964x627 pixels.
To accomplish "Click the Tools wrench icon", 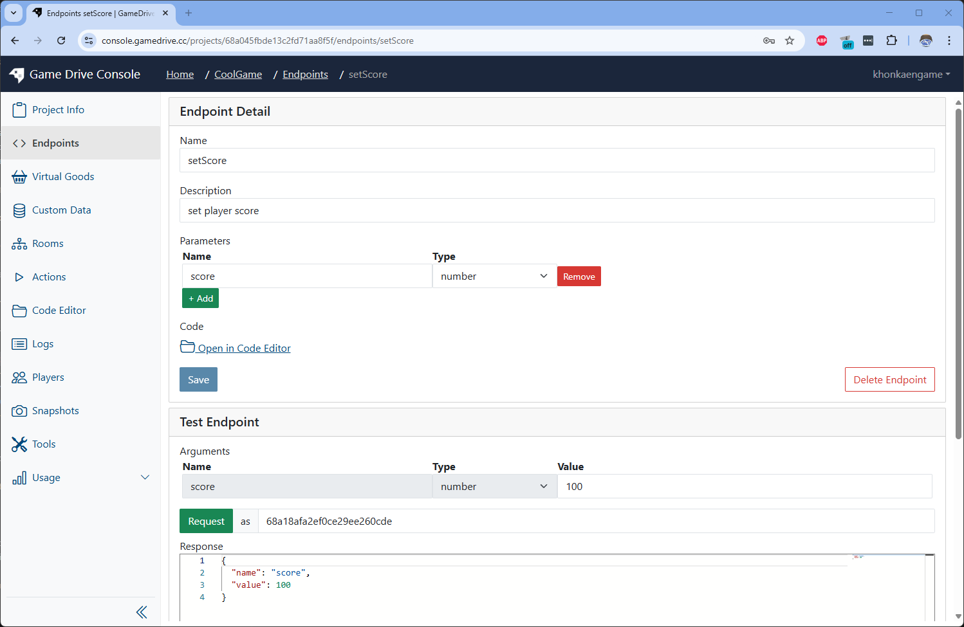I will pos(19,444).
